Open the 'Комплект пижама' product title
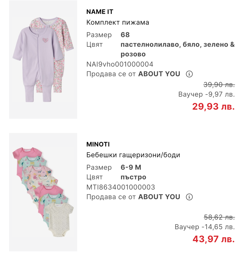Viewport: 244px width, 255px height. [x=118, y=22]
